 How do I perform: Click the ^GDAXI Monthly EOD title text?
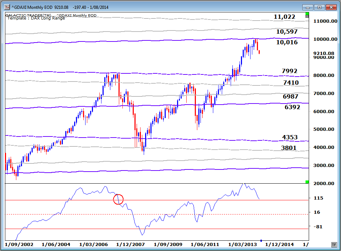point(32,7)
